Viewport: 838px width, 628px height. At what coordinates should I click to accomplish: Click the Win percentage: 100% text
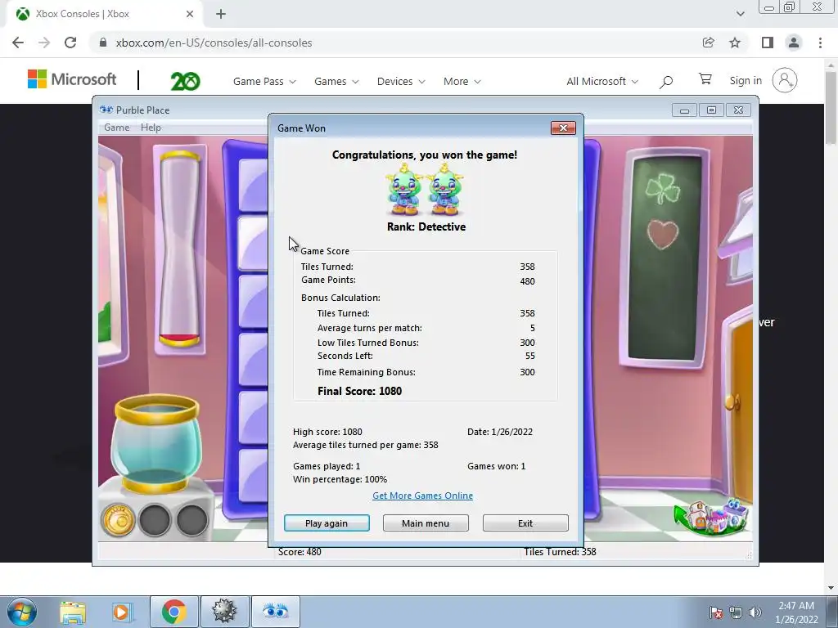[x=340, y=479]
